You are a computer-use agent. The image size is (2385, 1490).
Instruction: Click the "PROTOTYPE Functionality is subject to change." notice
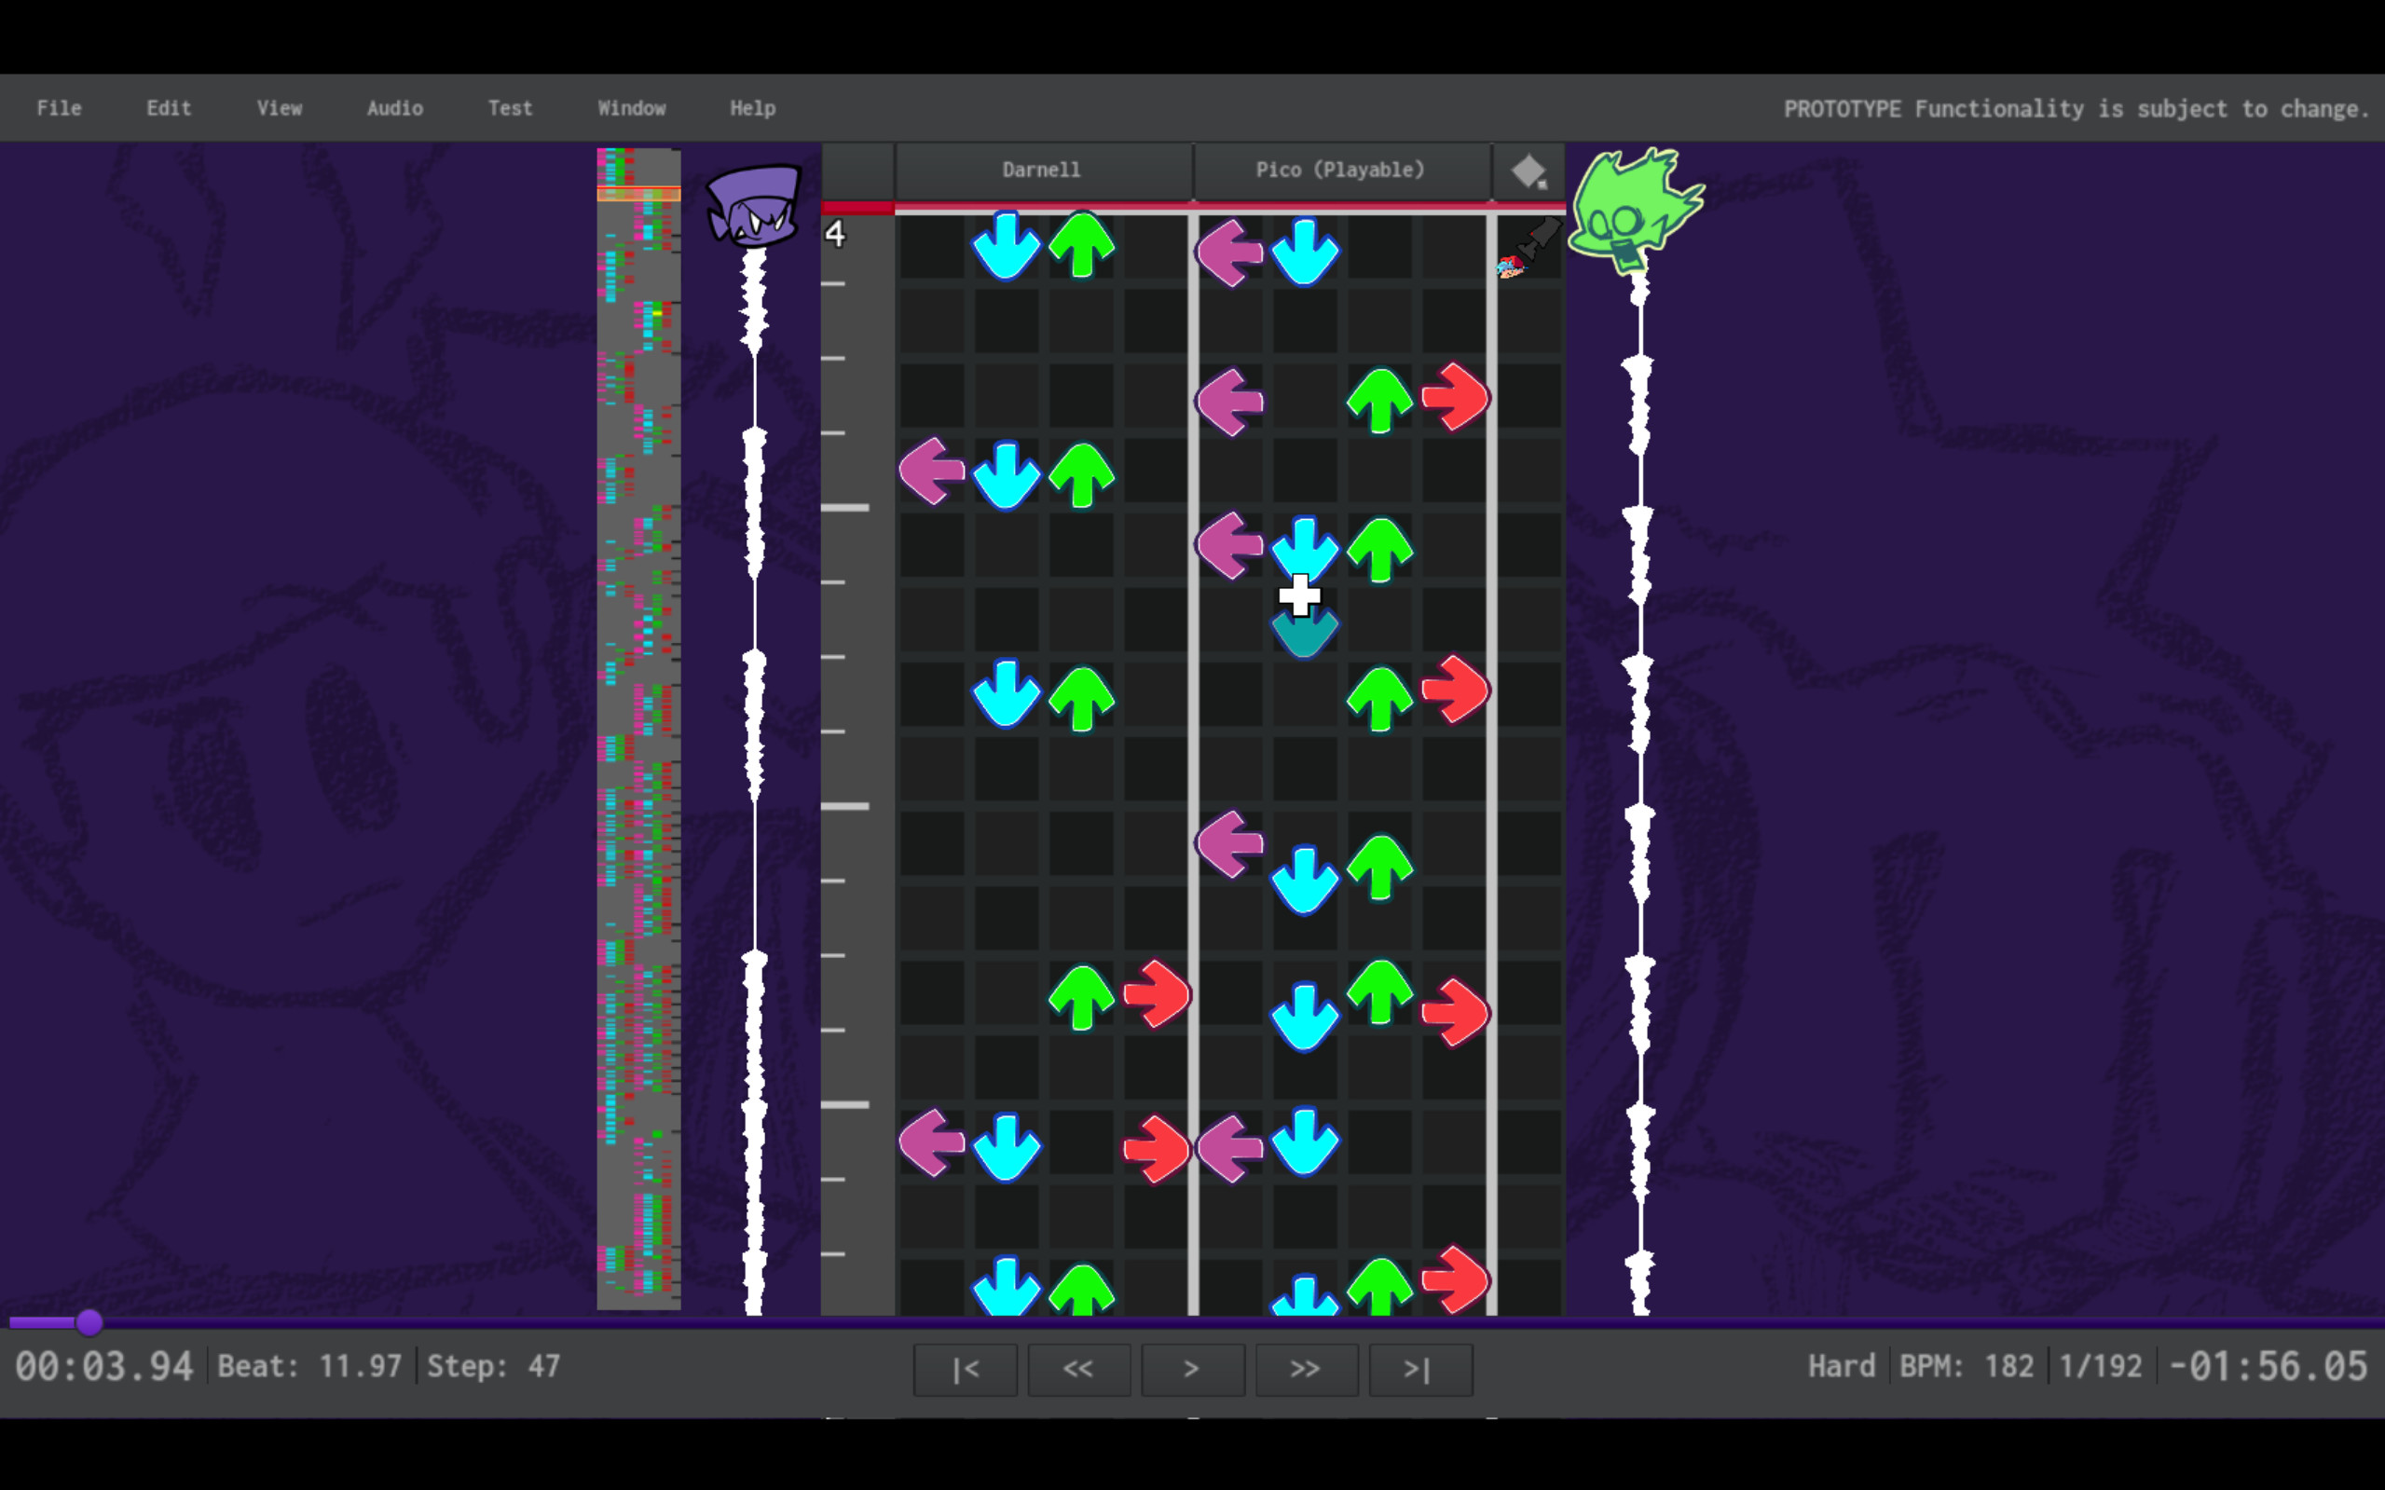[2077, 109]
